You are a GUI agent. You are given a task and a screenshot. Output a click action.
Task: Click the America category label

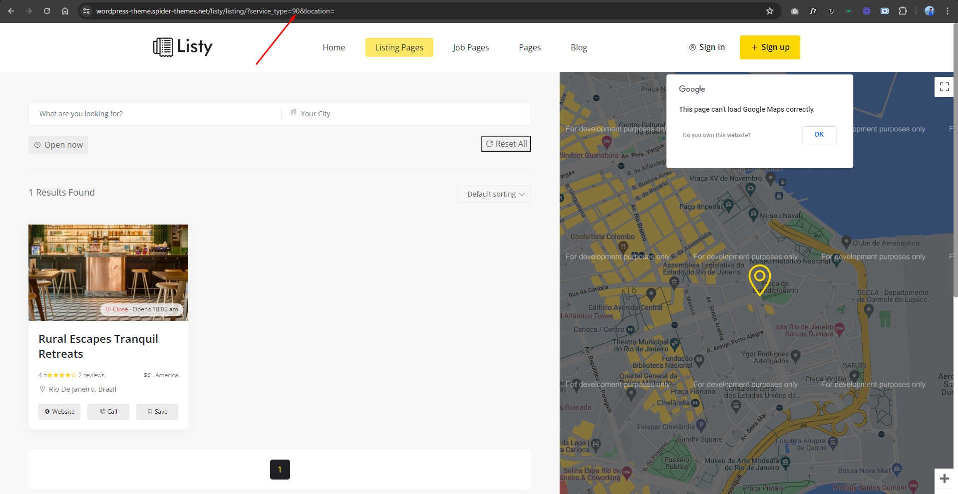[x=166, y=375]
